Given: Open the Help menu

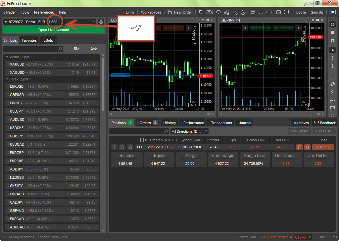Looking at the screenshot, I should 62,12.
